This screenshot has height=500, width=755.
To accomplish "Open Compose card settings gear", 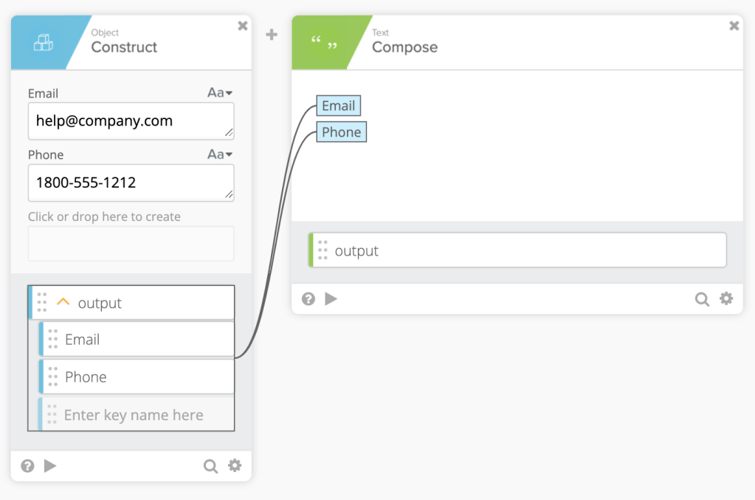I will pyautogui.click(x=726, y=298).
